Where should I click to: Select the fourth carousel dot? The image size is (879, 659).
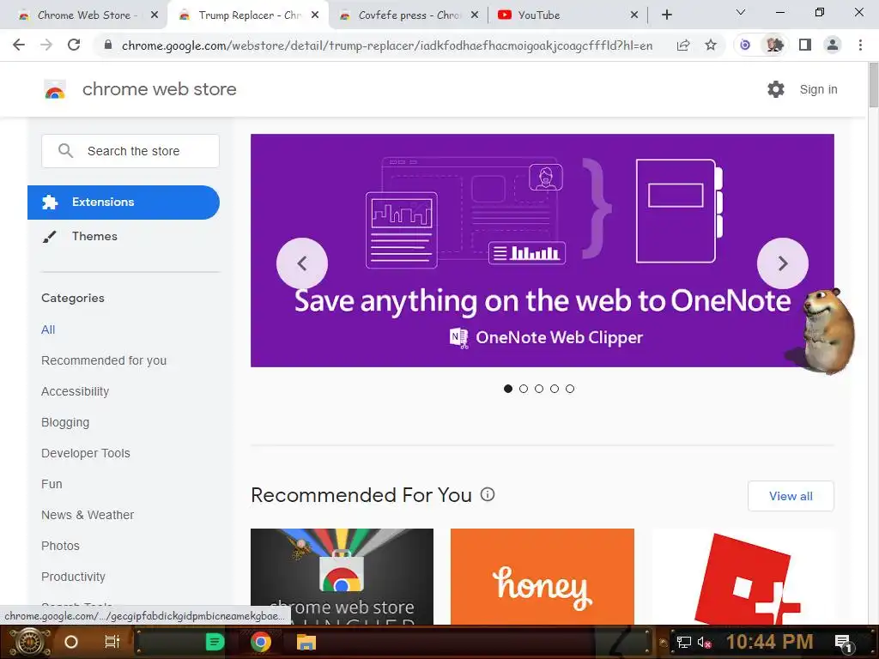555,389
